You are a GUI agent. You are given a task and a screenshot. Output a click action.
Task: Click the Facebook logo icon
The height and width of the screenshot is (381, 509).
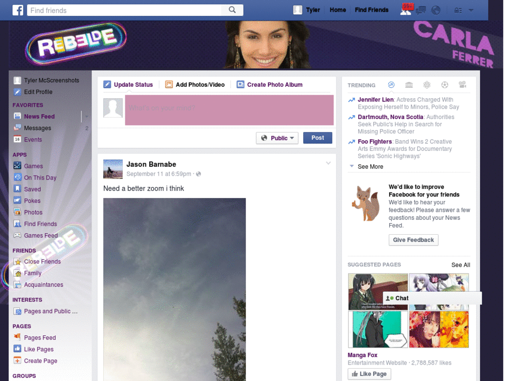pyautogui.click(x=18, y=10)
